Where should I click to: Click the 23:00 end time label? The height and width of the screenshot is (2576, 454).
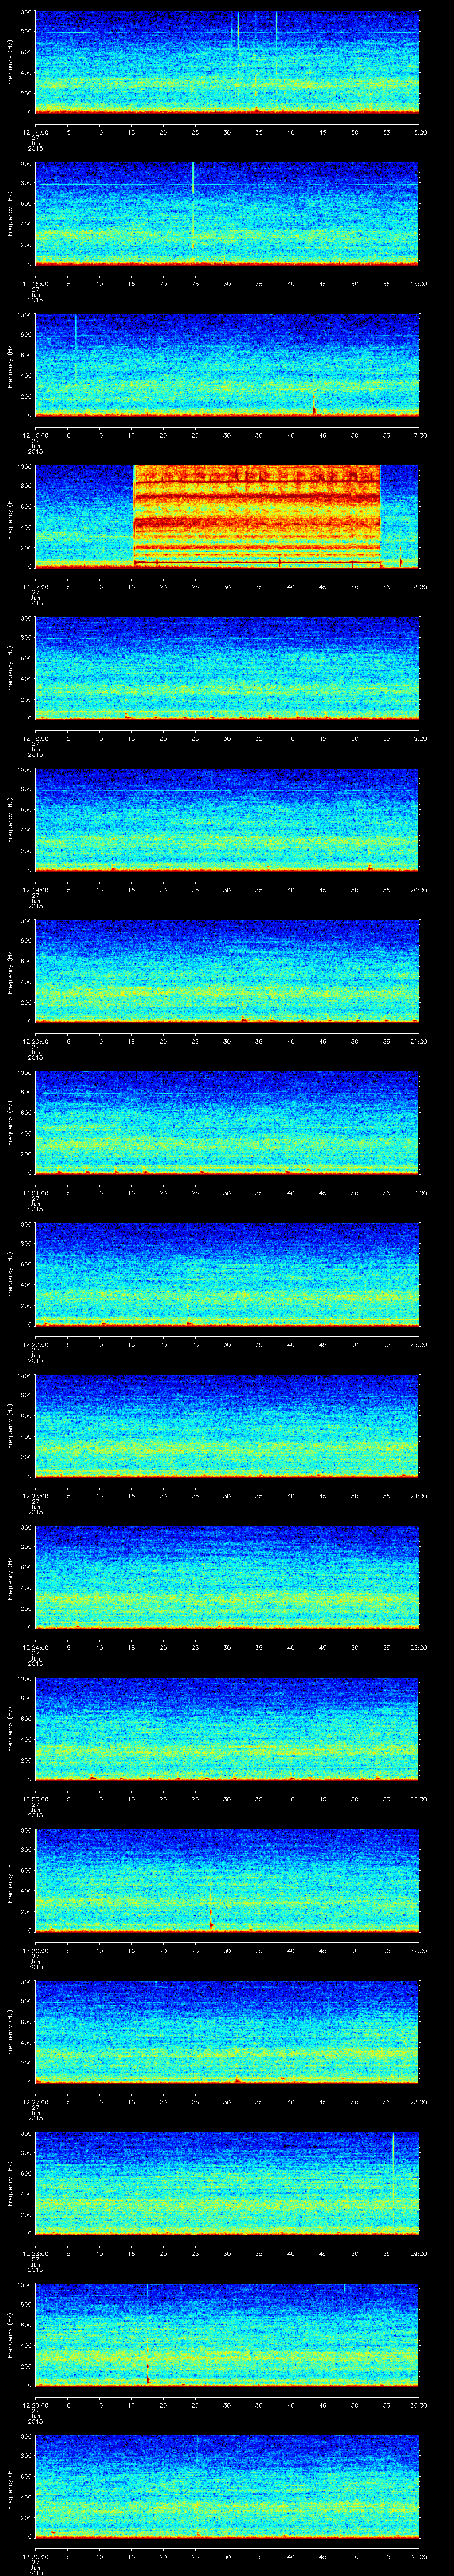point(419,1344)
